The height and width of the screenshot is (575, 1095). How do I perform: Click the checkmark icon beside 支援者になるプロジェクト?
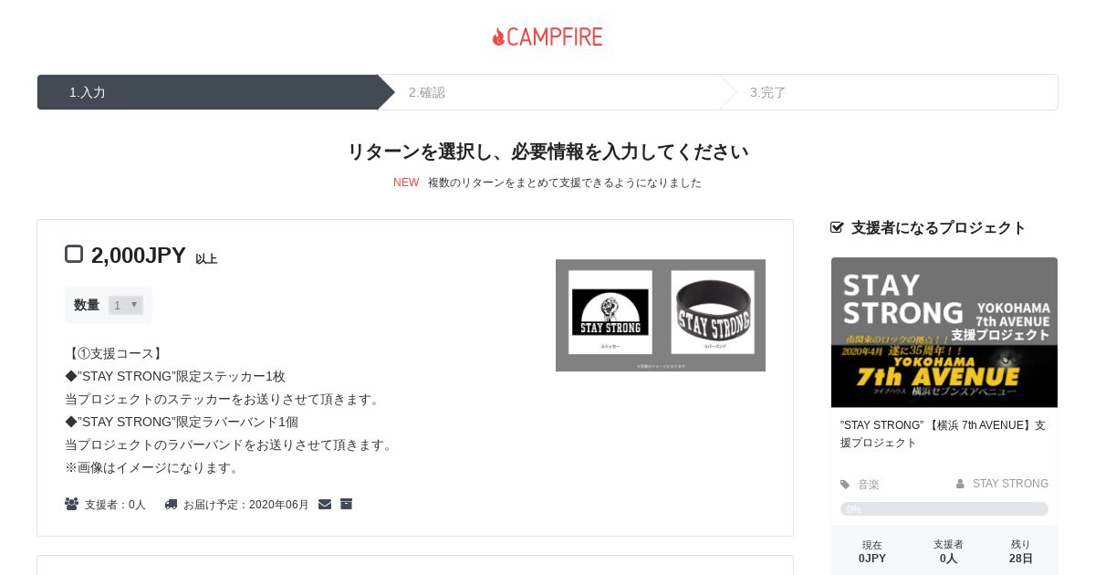pyautogui.click(x=837, y=227)
